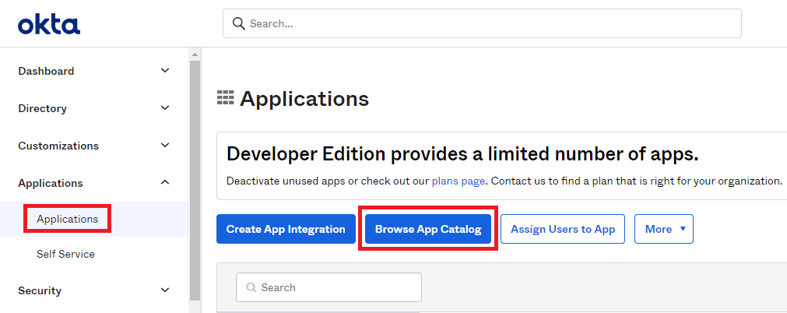Image resolution: width=787 pixels, height=313 pixels.
Task: Open Customizations in the sidebar
Action: [58, 145]
